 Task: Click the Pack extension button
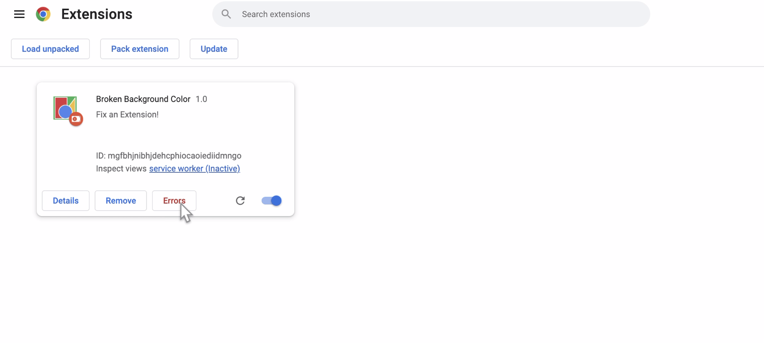(140, 49)
